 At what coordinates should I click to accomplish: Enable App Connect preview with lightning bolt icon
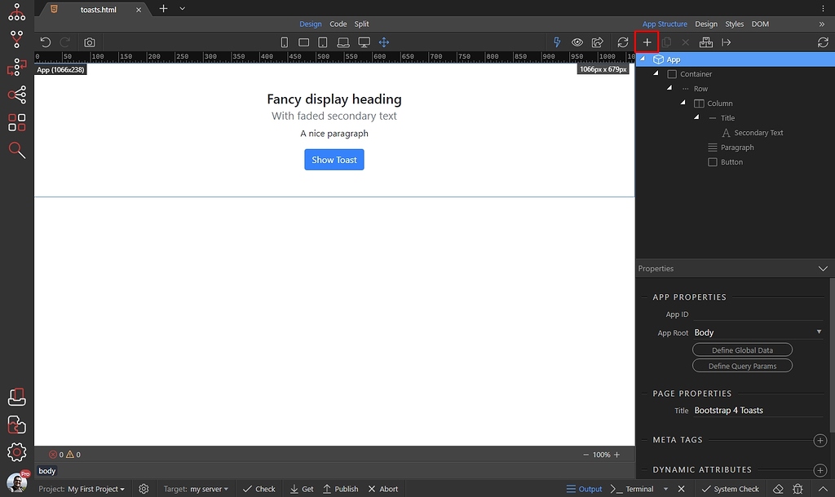(557, 42)
